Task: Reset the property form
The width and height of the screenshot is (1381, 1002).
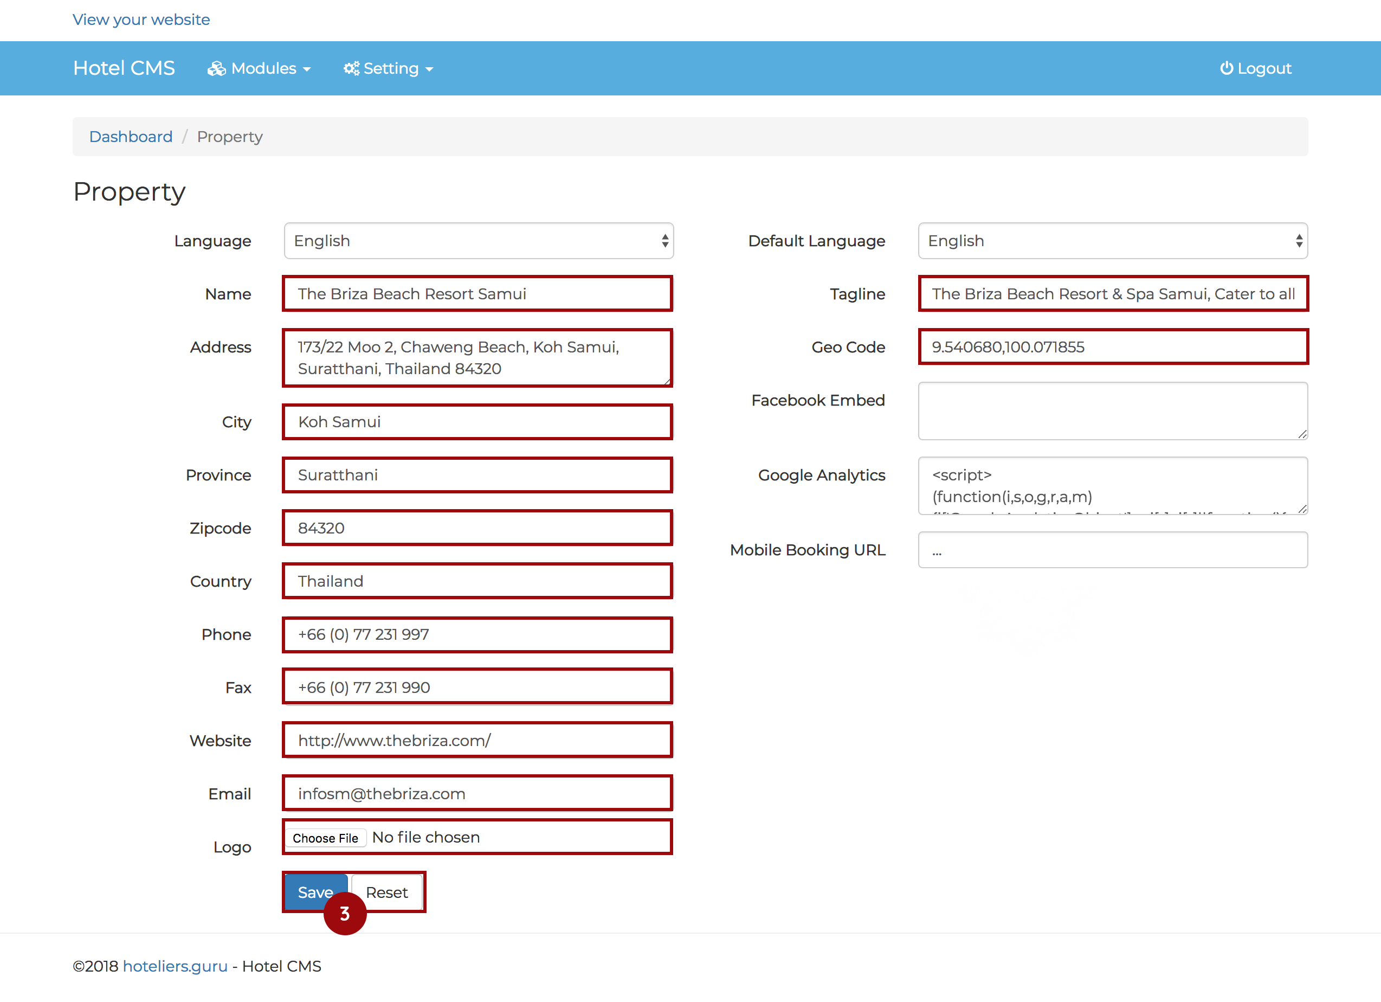Action: tap(386, 892)
